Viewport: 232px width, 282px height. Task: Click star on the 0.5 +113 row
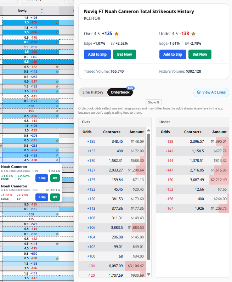(x=57, y=72)
